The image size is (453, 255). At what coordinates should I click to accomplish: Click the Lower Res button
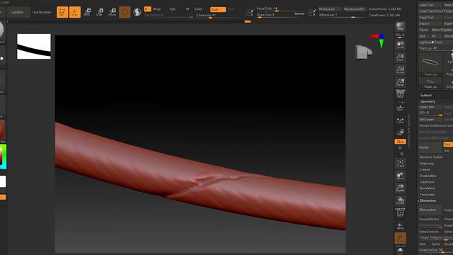430,107
